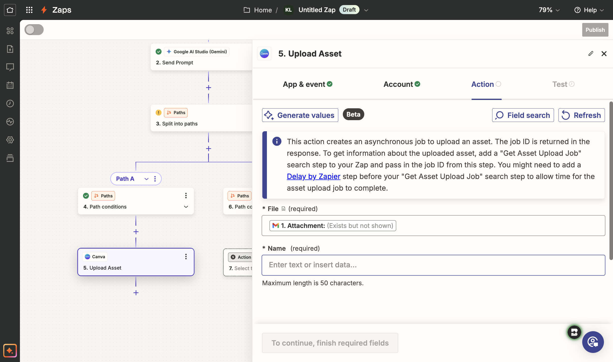Click the Canva logo in panel header
The width and height of the screenshot is (613, 362).
(264, 54)
